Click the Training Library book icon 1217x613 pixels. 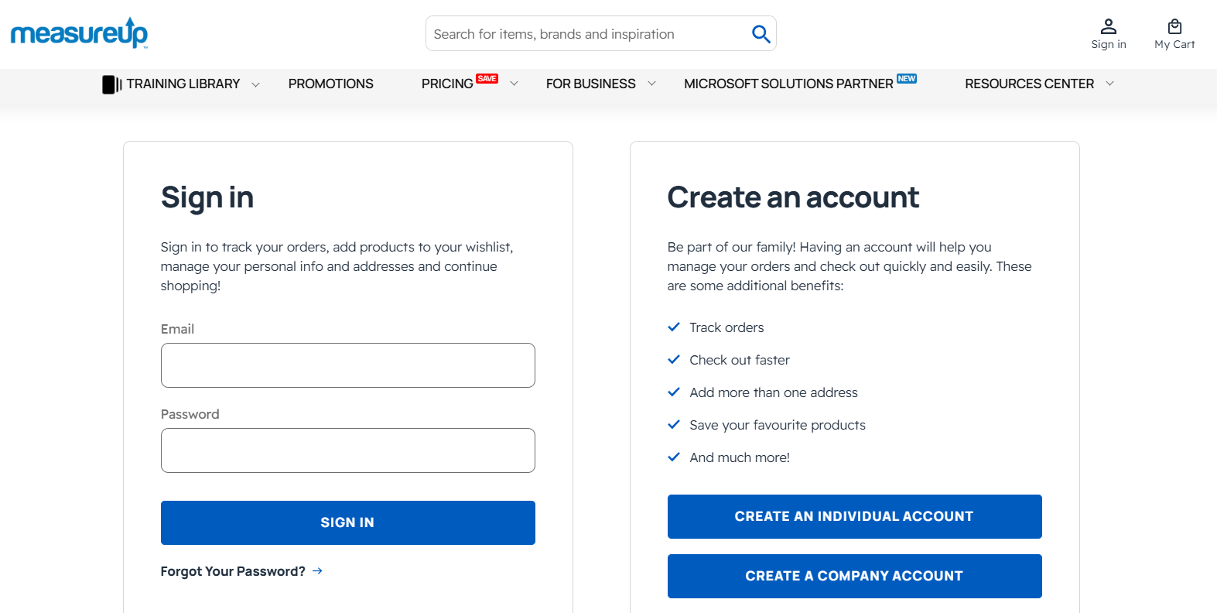point(111,83)
